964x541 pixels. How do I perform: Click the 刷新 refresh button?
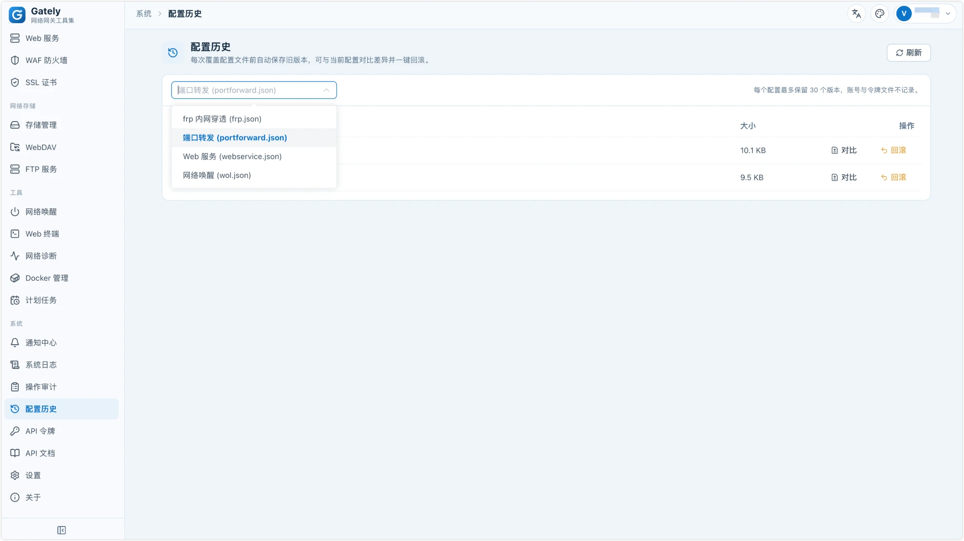[909, 53]
